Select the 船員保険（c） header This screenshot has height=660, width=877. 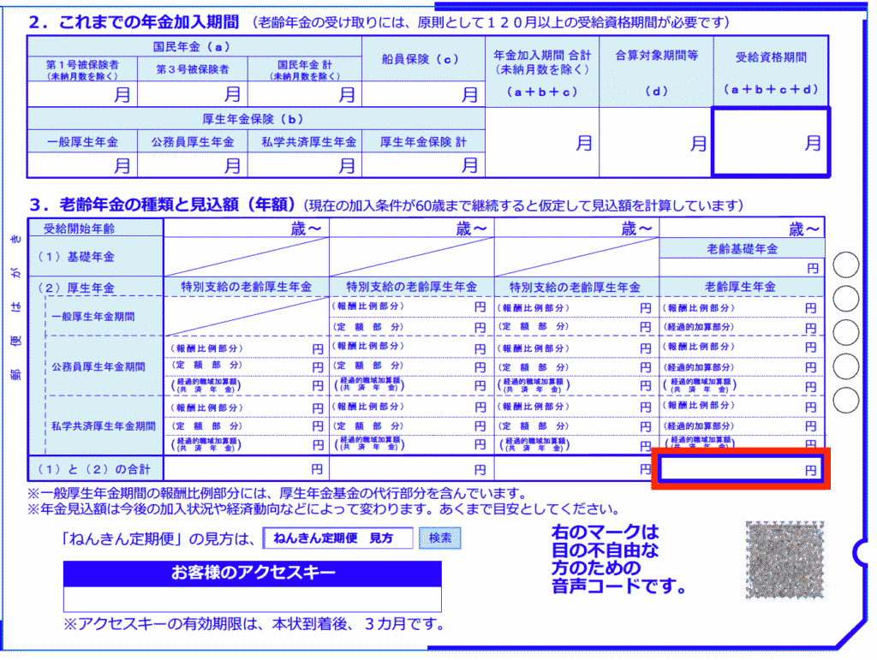(x=423, y=59)
